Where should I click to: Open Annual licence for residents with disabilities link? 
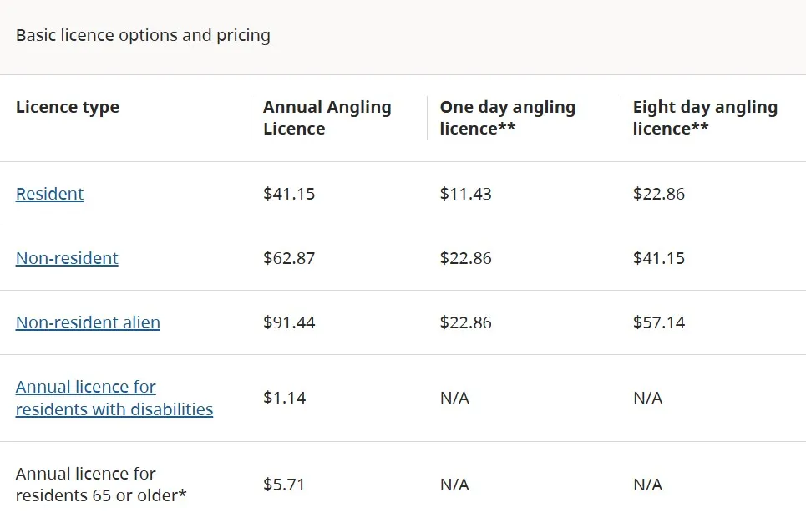coord(114,398)
